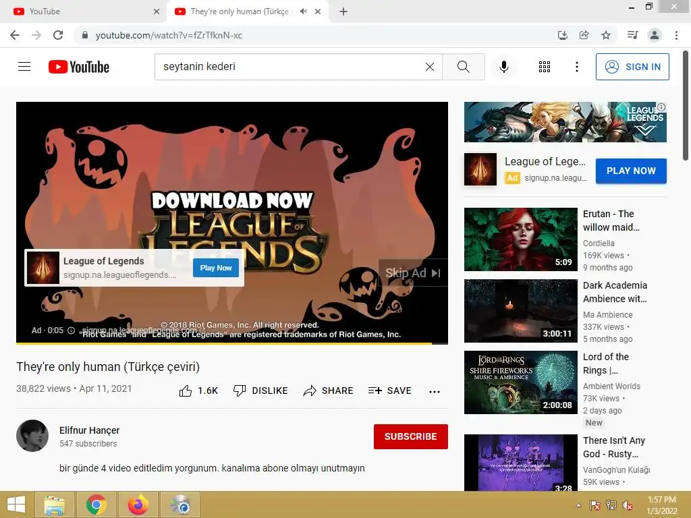
Task: Click the page vertical scrollbar
Action: [x=686, y=106]
